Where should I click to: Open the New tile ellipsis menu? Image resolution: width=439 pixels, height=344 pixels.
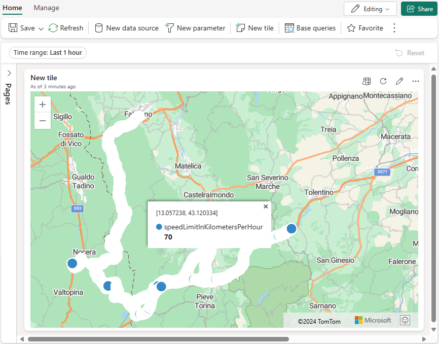tap(416, 81)
